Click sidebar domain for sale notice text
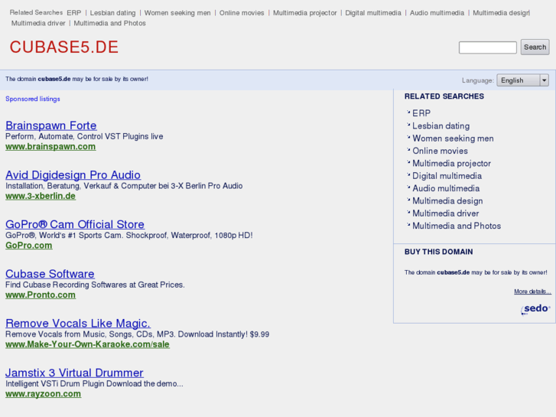 coord(476,272)
